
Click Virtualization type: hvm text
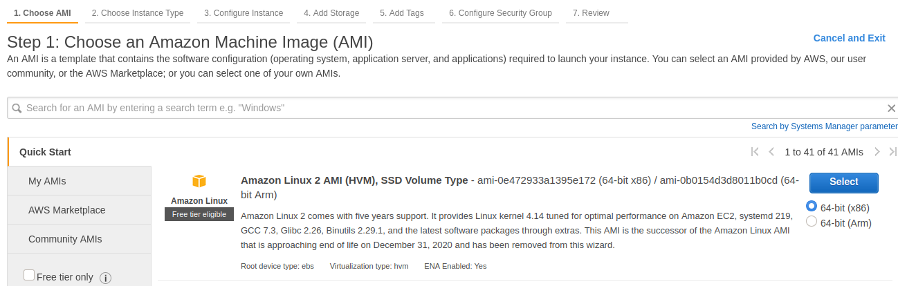(x=369, y=266)
